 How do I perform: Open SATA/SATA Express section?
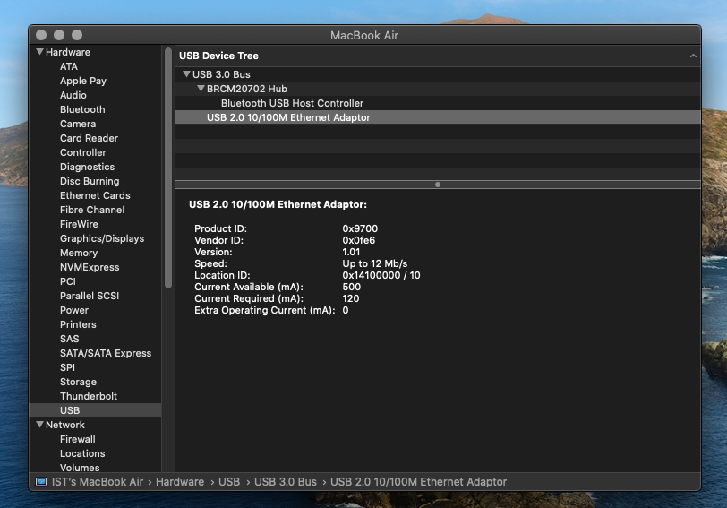tap(106, 354)
